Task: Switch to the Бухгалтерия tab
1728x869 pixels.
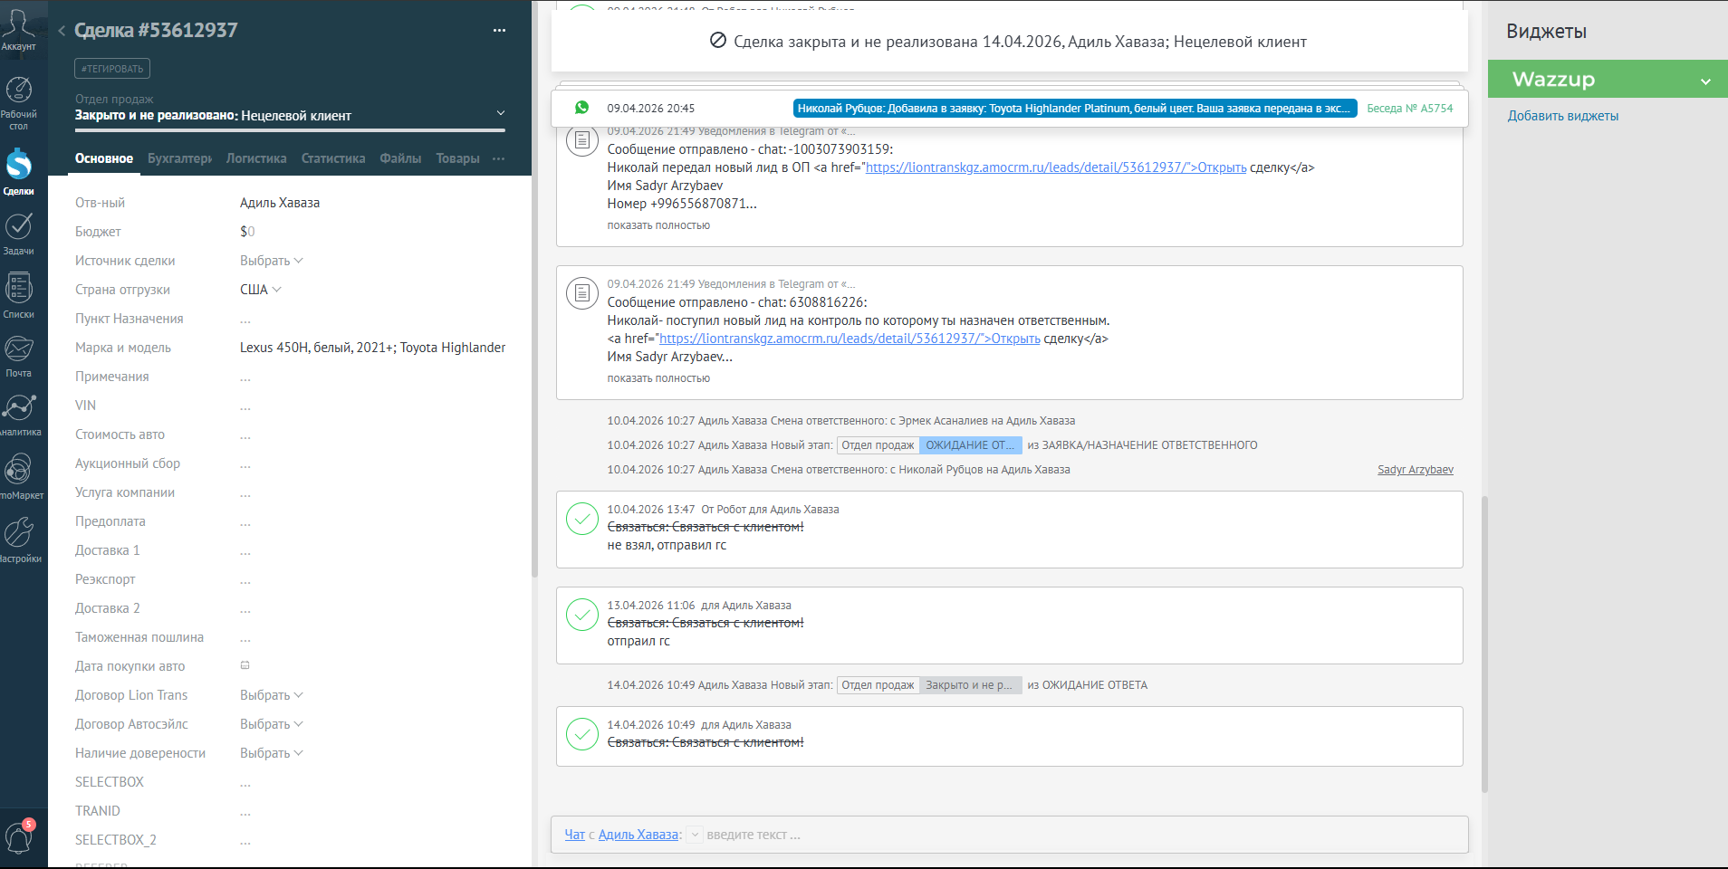Action: tap(179, 158)
